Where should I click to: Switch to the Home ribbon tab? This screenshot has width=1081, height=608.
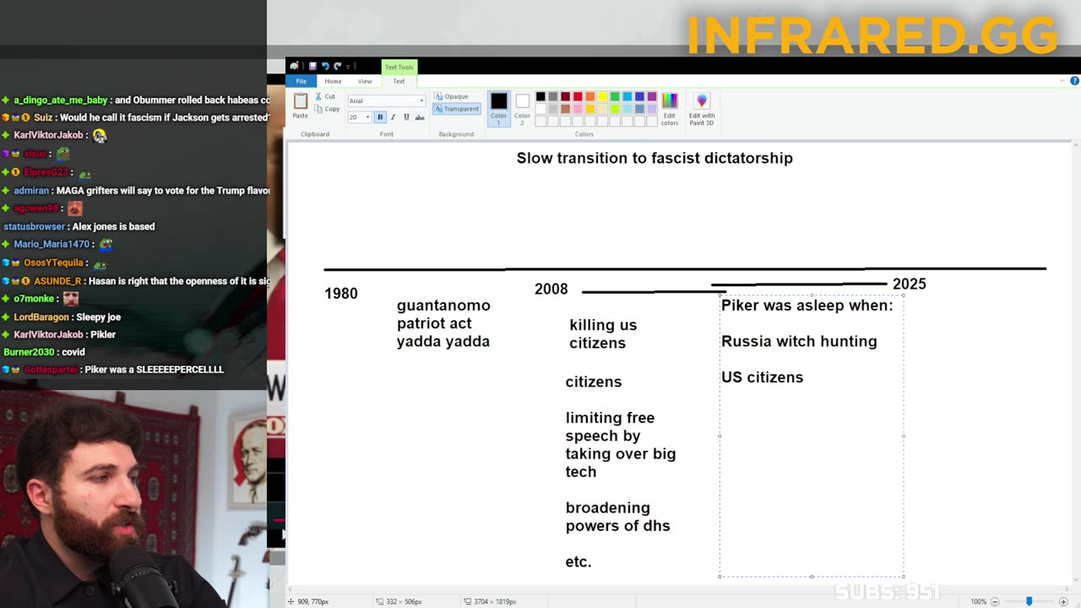[333, 81]
